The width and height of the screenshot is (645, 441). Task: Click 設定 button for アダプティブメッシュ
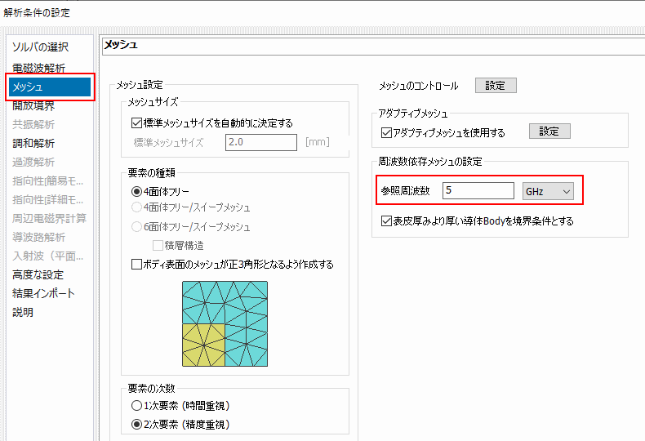click(x=549, y=131)
